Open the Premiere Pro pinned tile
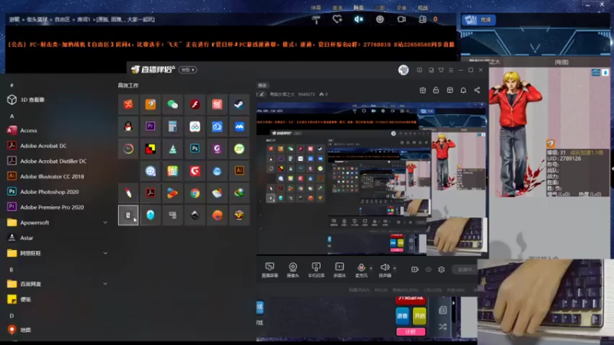The width and height of the screenshot is (614, 345). click(150, 127)
